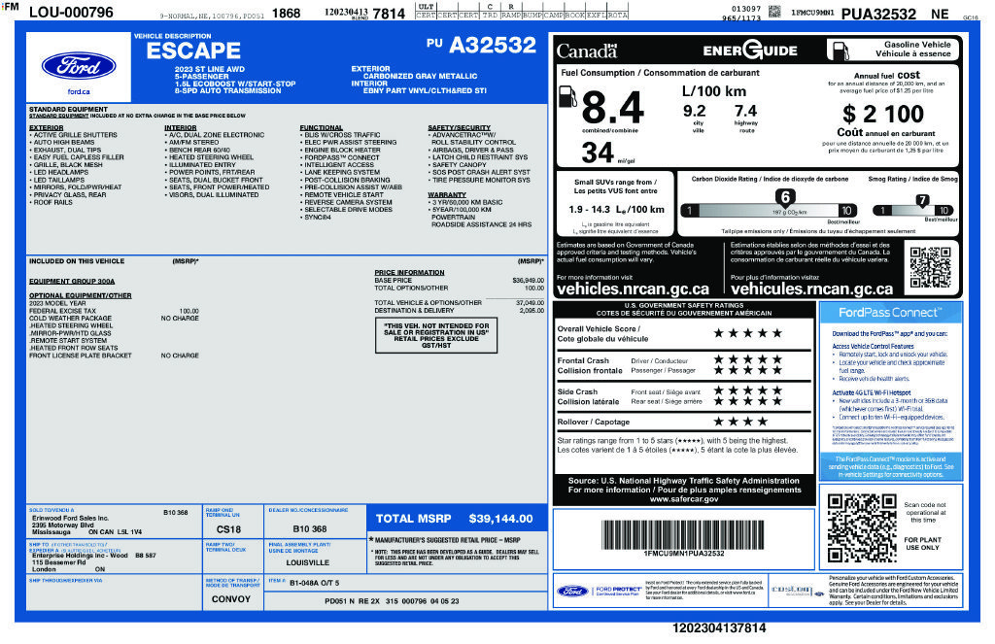Viewport: 995px width, 644px height.
Task: Click the ford.ca link under logo
Action: (x=79, y=92)
